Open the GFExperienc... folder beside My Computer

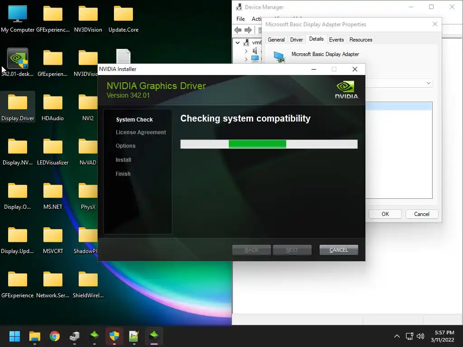52,19
